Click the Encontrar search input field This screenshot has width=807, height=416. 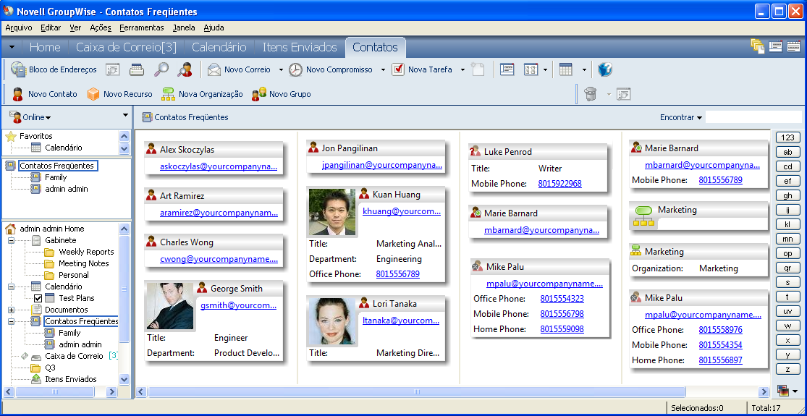click(753, 117)
